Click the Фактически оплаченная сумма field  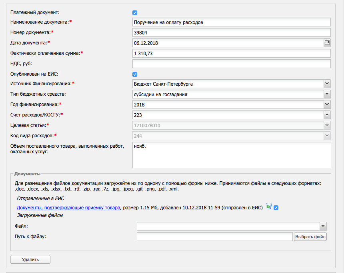(231, 54)
